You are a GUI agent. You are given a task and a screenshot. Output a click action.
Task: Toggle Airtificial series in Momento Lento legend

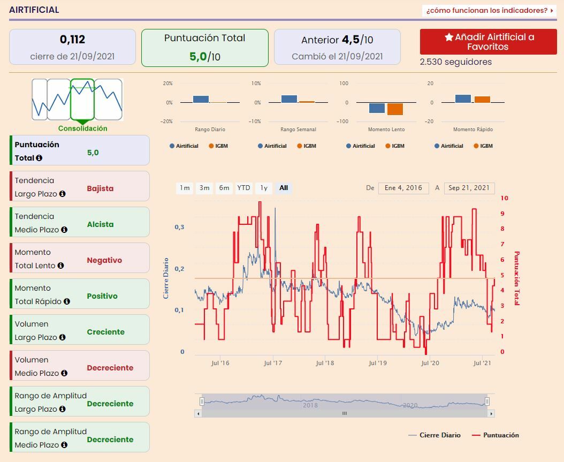click(361, 146)
